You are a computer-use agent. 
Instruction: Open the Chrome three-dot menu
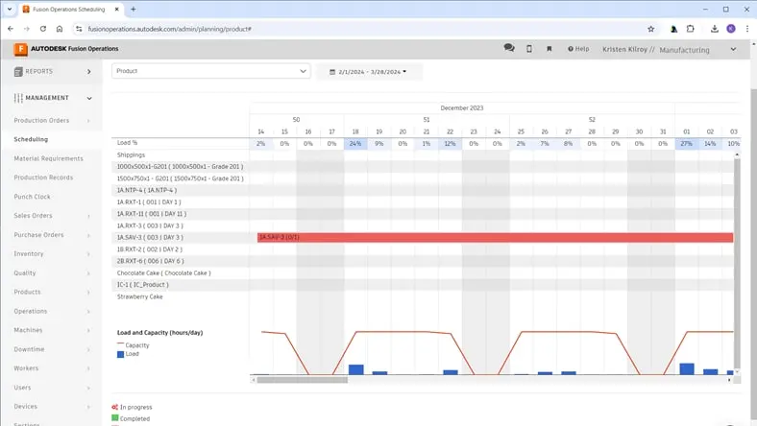tap(747, 29)
